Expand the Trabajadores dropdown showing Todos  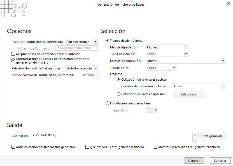coord(161,68)
